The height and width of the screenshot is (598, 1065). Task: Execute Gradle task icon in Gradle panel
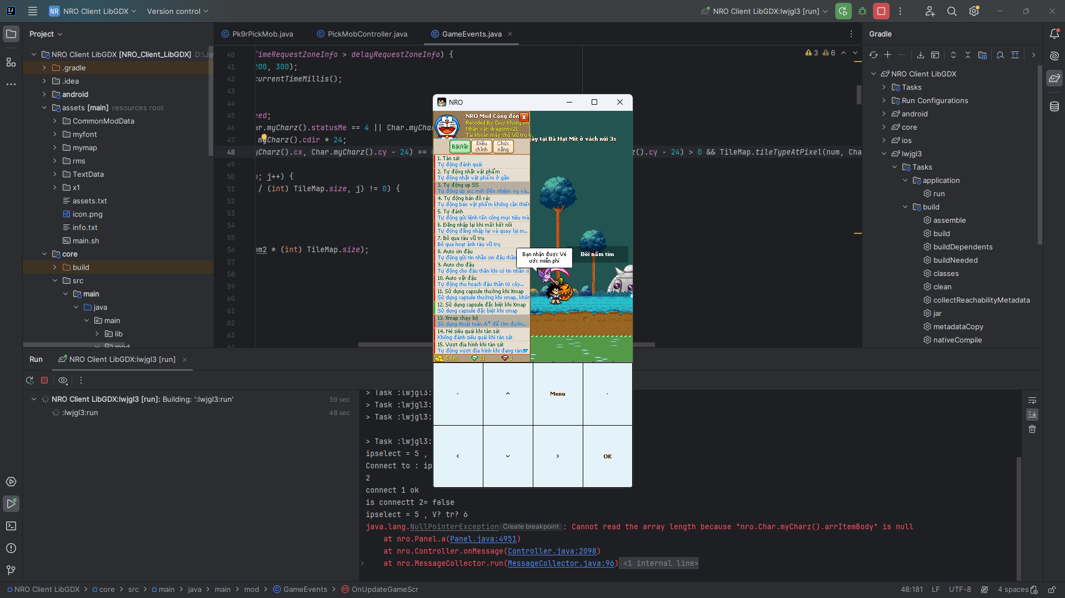[x=935, y=55]
